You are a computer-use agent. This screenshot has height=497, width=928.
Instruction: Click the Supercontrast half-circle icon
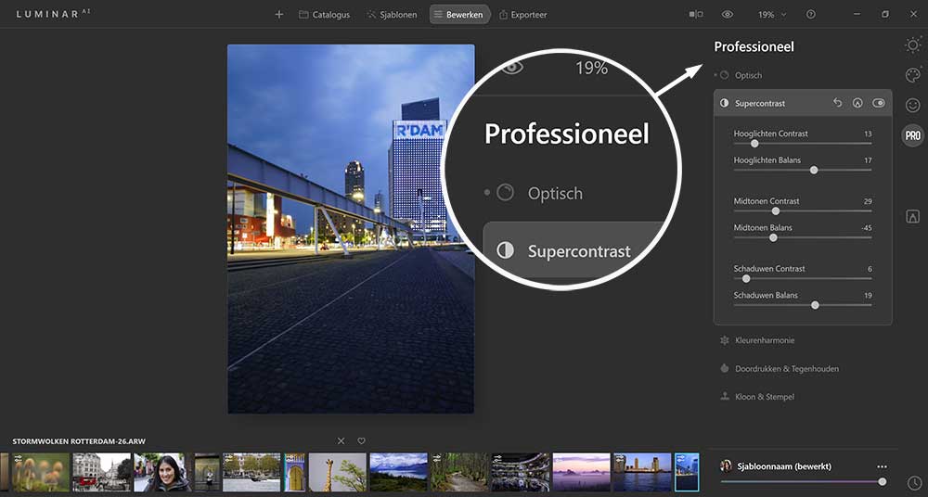coord(725,103)
